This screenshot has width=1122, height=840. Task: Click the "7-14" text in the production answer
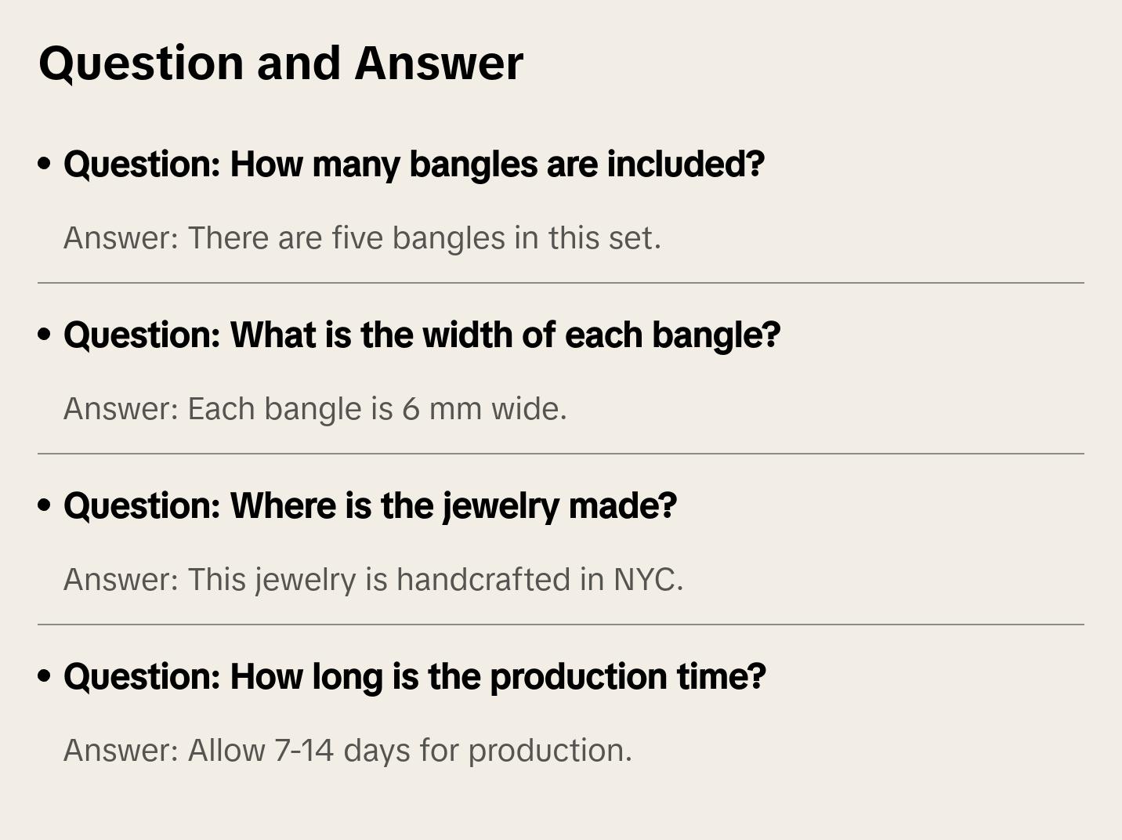[304, 751]
